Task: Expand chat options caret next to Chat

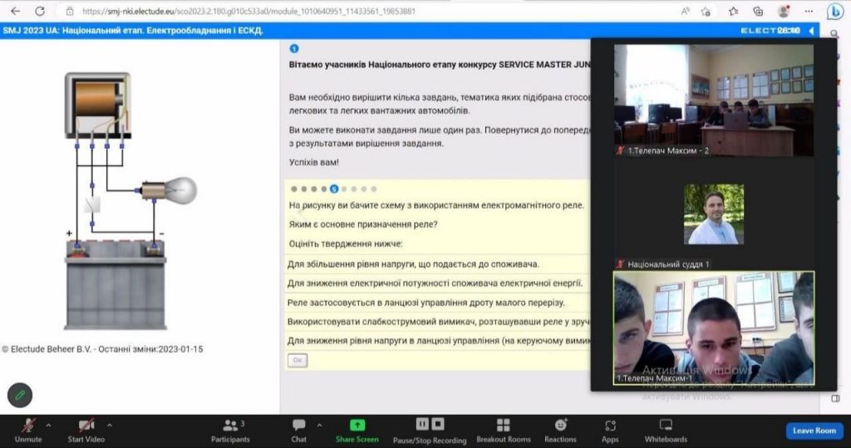Action: tap(319, 426)
